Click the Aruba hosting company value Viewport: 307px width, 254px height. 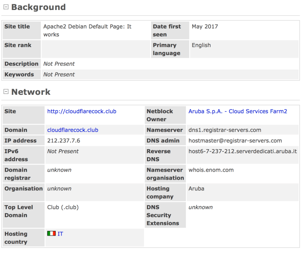tap(197, 188)
